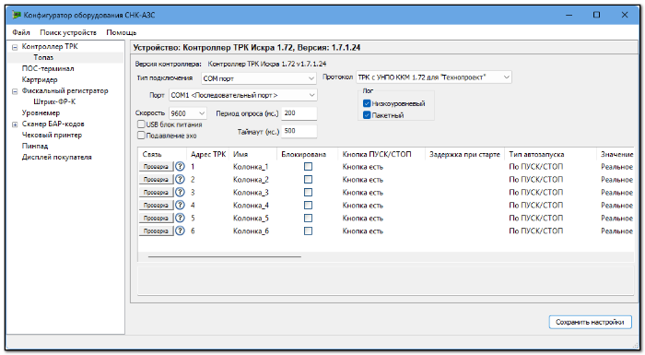
Task: Click the help icon for Колонка_5
Action: point(180,218)
